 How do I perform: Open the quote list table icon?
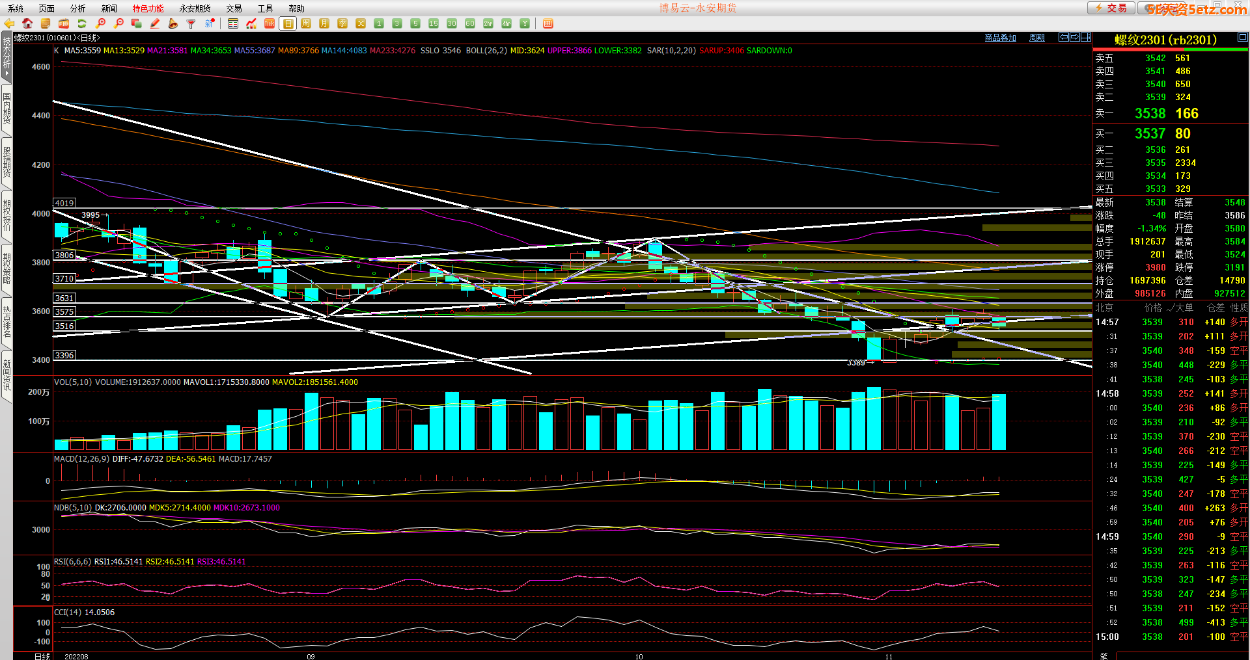tap(233, 23)
